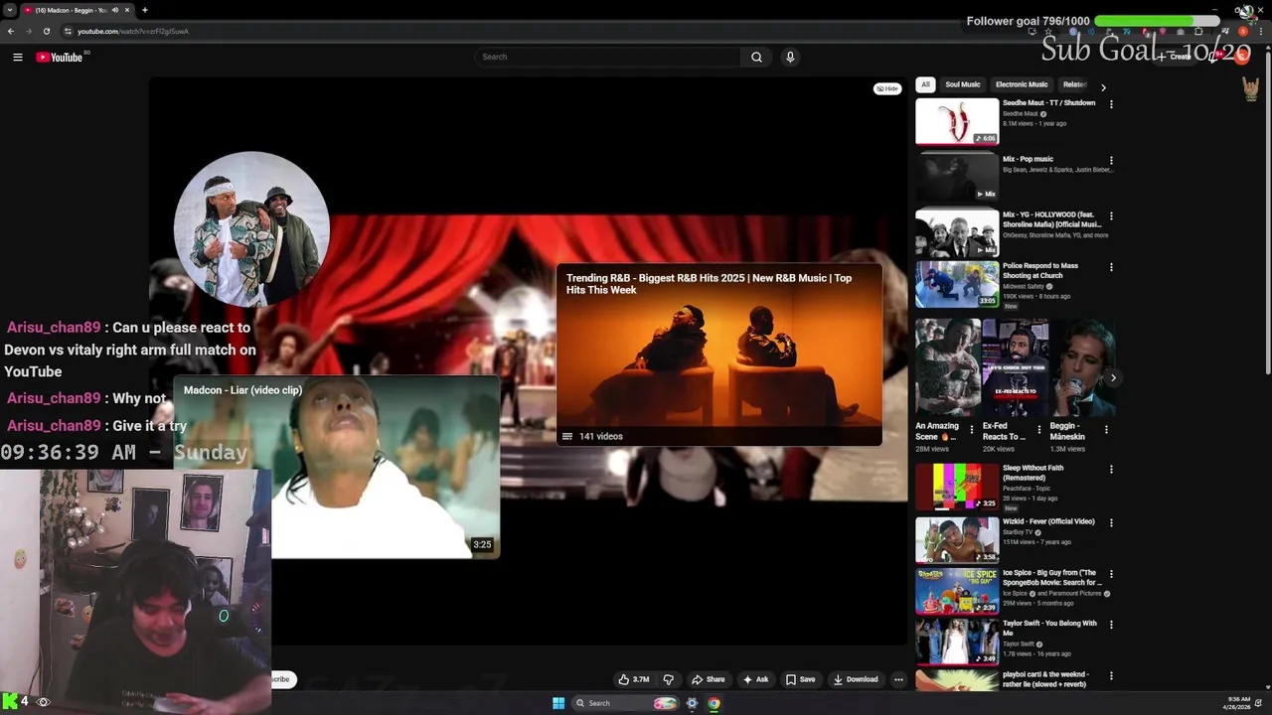This screenshot has height=715, width=1272.
Task: Show next Shorts with the carousel arrow
Action: [1113, 377]
